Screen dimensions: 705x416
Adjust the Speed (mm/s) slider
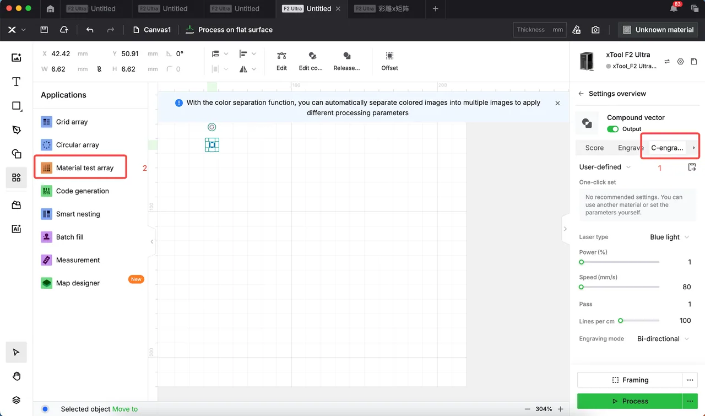[x=619, y=287]
